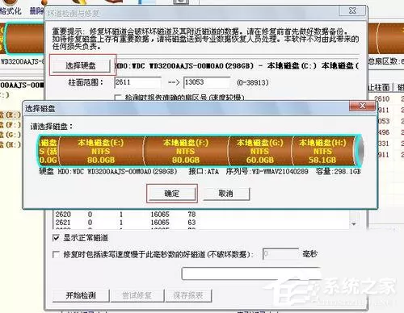This screenshot has height=313, width=404.
Task: Close the 选择磁盘 dialog
Action: 362,106
